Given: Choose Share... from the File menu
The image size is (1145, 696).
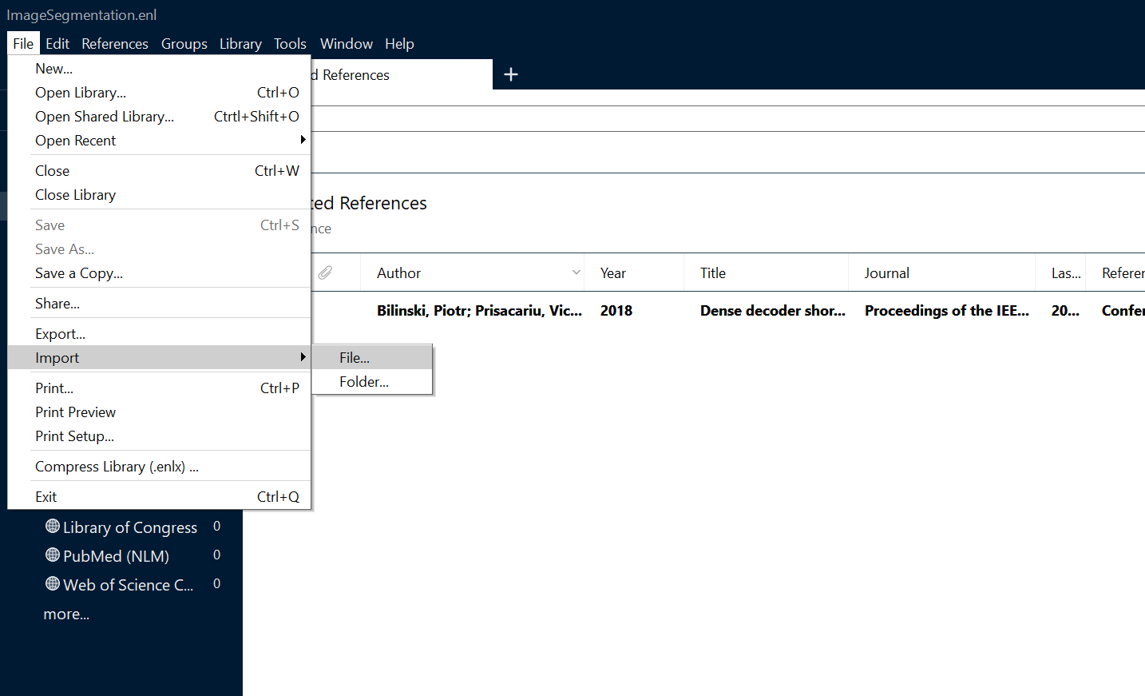Looking at the screenshot, I should point(159,304).
